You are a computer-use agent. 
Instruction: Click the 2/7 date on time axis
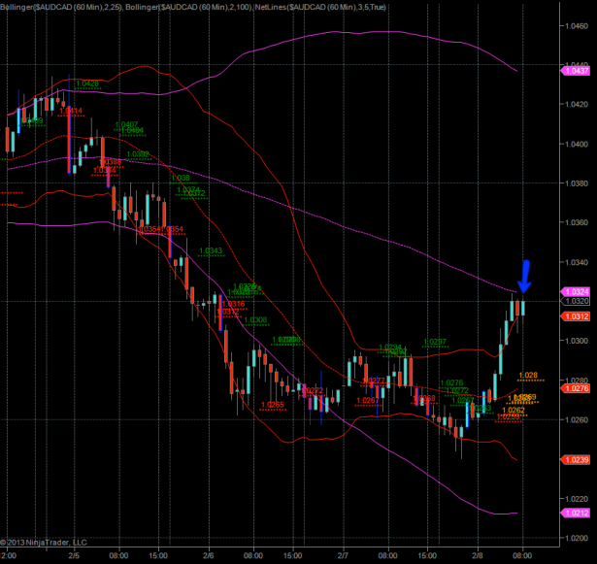pyautogui.click(x=344, y=557)
